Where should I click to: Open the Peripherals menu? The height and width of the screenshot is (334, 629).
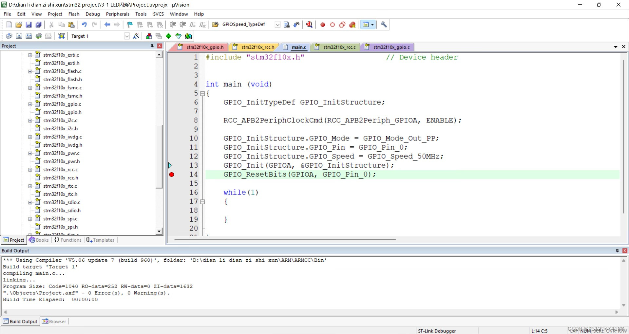117,14
